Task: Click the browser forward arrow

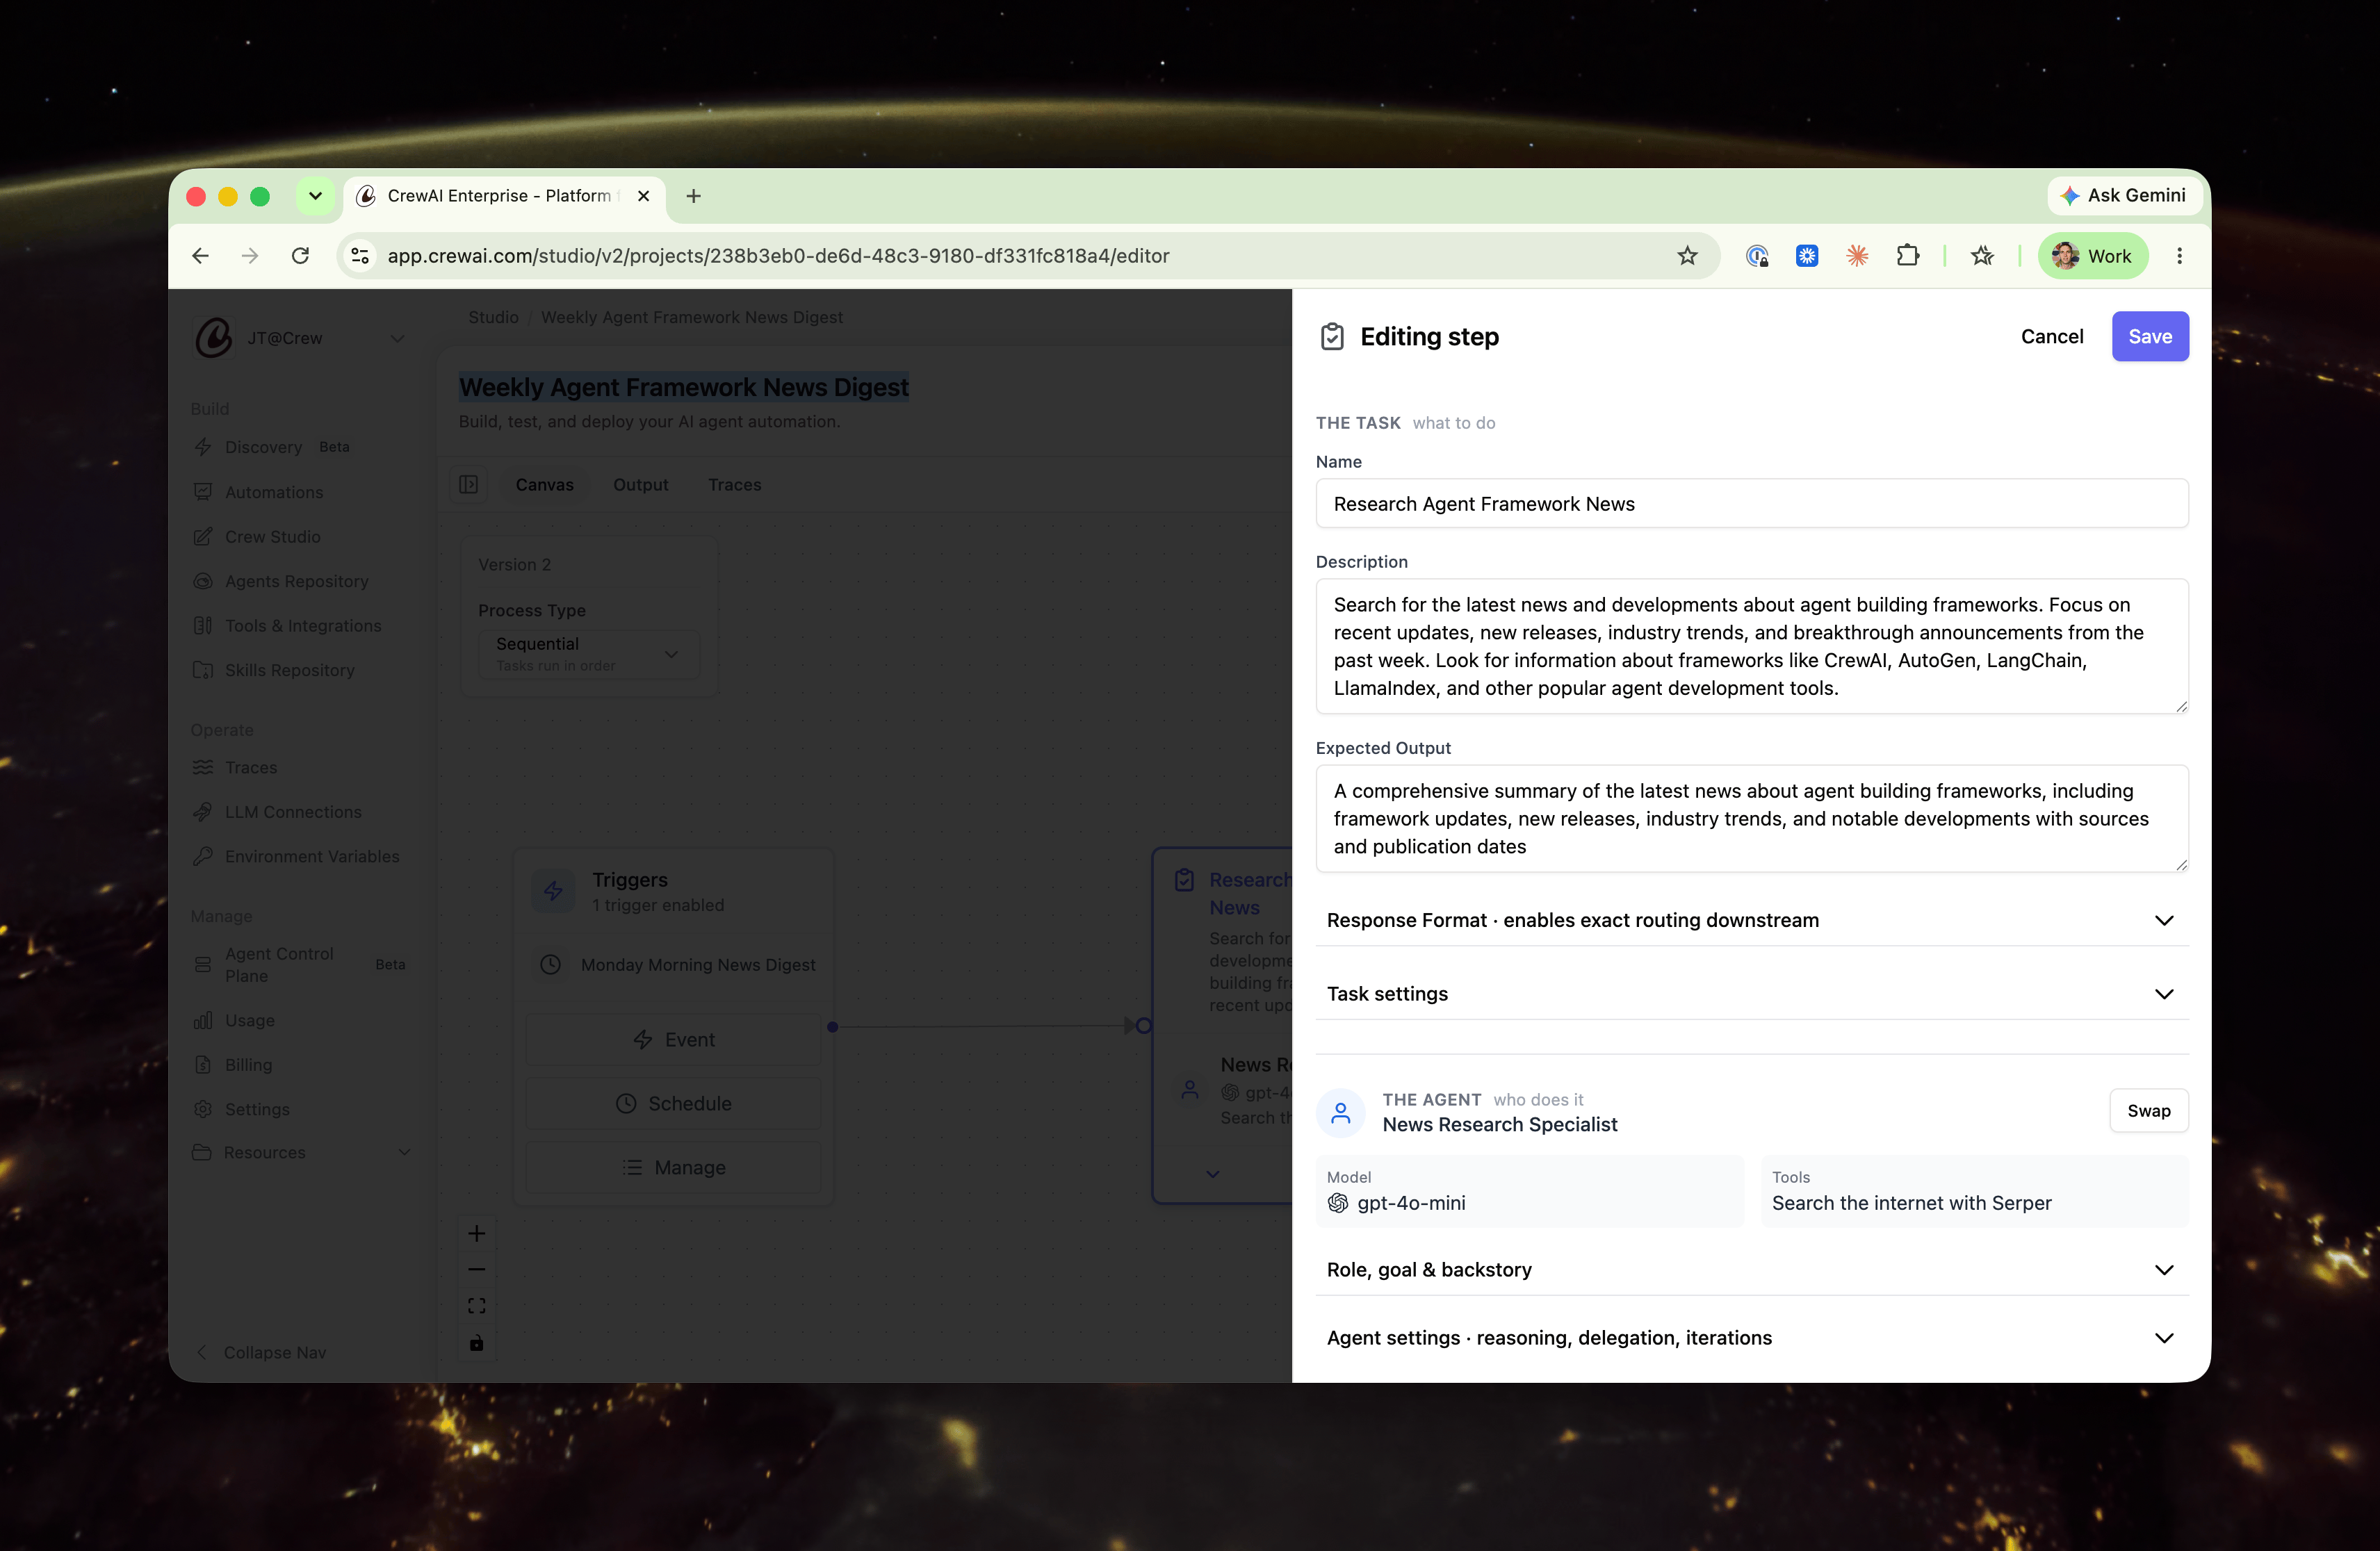Action: [x=250, y=256]
